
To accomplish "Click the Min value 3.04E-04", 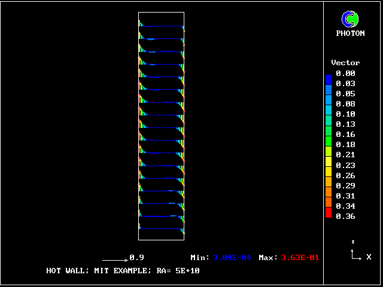I will point(233,258).
